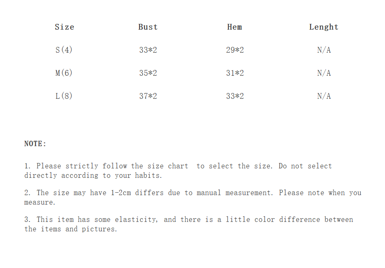Viewport: 385px width, 268px height.
Task: Click the 35*2 Bust value
Action: 148,73
